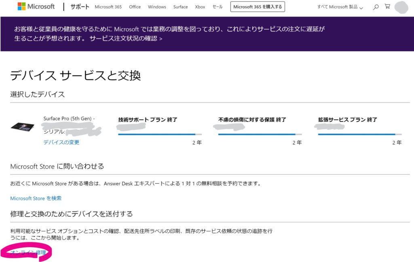This screenshot has height=262, width=414.
Task: Click Xbox in the navigation bar
Action: pyautogui.click(x=200, y=7)
